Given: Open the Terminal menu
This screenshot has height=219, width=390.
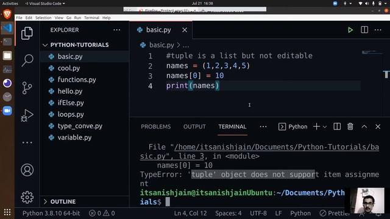Looking at the screenshot, I should tap(92, 18).
